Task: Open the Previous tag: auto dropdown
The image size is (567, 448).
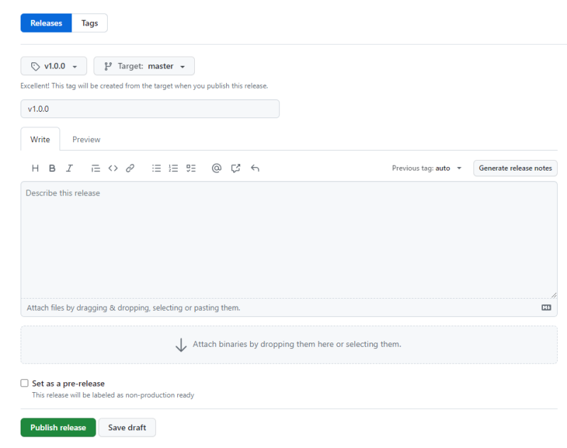Action: [x=427, y=168]
